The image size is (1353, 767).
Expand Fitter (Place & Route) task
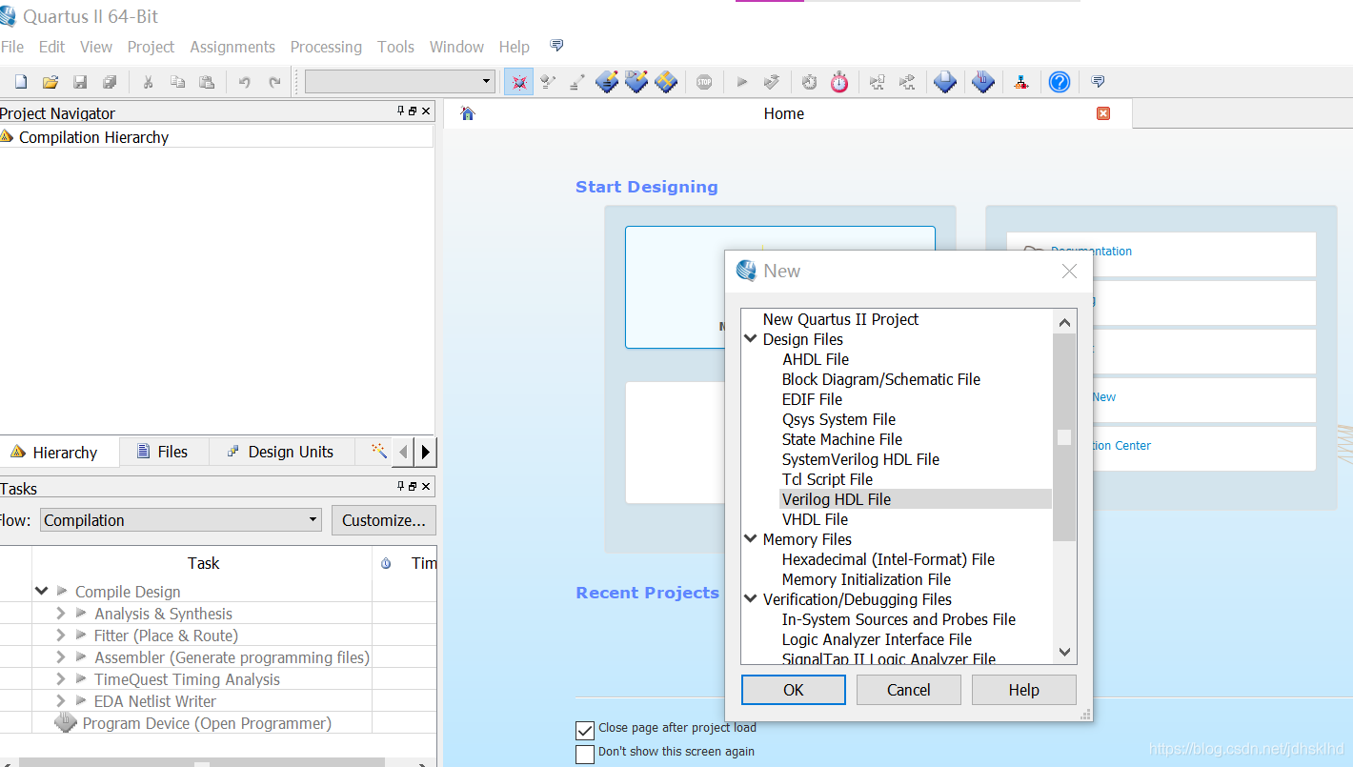pyautogui.click(x=60, y=636)
